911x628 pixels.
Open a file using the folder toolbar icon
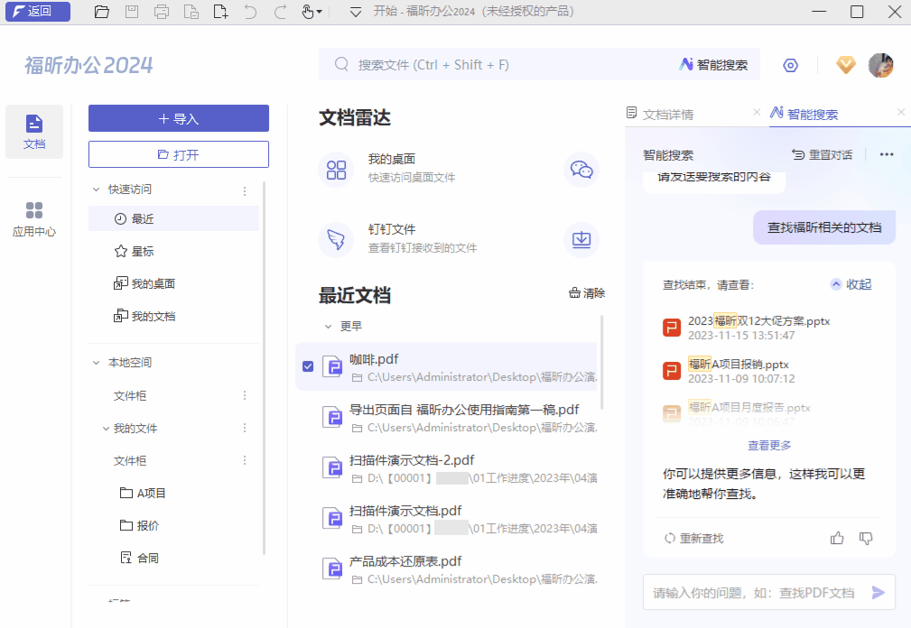coord(101,12)
